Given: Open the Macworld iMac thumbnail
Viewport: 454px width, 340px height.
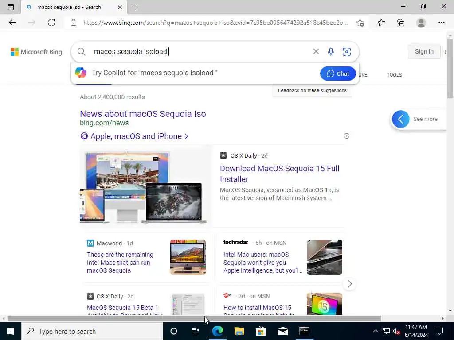Looking at the screenshot, I should pos(188,257).
